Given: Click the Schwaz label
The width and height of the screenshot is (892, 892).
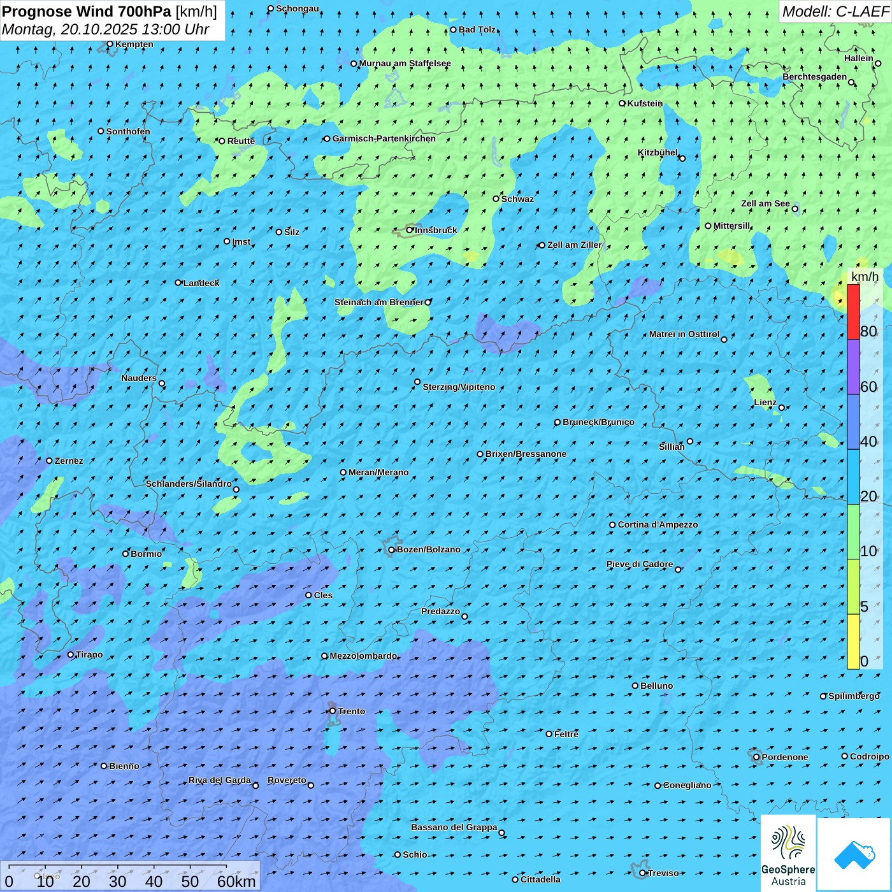Looking at the screenshot, I should [x=517, y=199].
